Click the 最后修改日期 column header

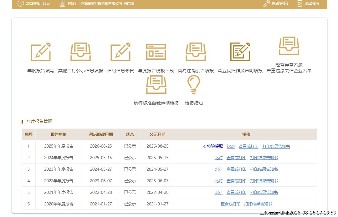[x=101, y=134]
